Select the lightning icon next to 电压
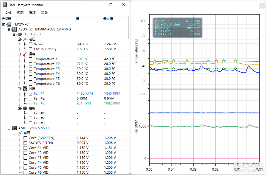This screenshot has width=266, height=175. click(24, 39)
